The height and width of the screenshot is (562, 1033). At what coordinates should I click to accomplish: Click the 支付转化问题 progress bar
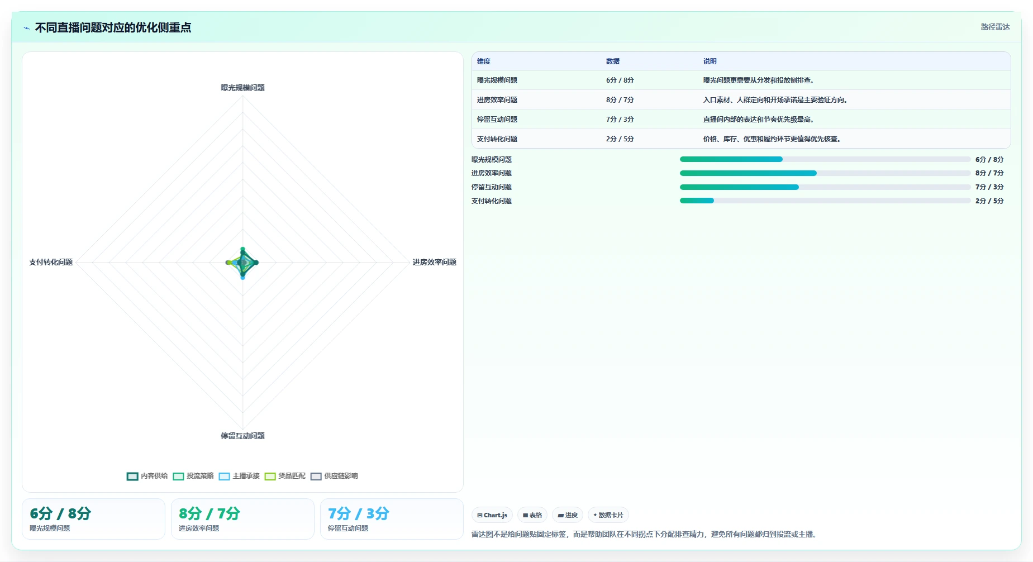pyautogui.click(x=825, y=201)
